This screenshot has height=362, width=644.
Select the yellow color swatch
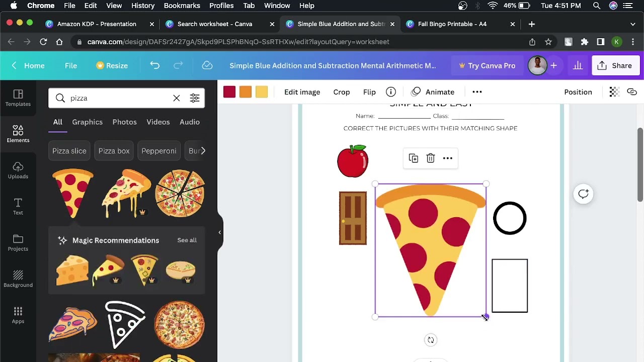(x=262, y=92)
